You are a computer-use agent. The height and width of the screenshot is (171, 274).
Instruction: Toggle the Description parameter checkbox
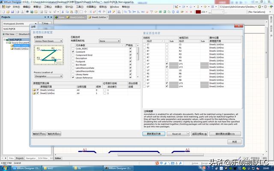point(73,58)
